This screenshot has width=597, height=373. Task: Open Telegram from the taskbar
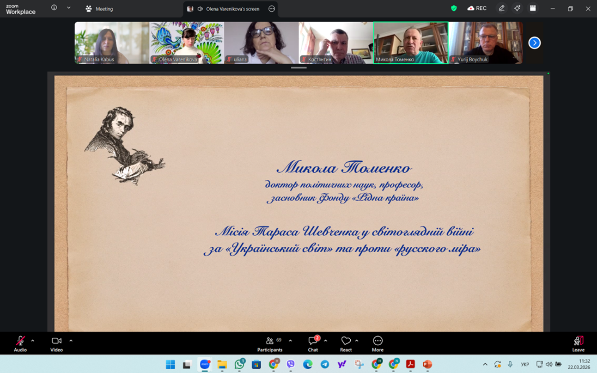(324, 365)
